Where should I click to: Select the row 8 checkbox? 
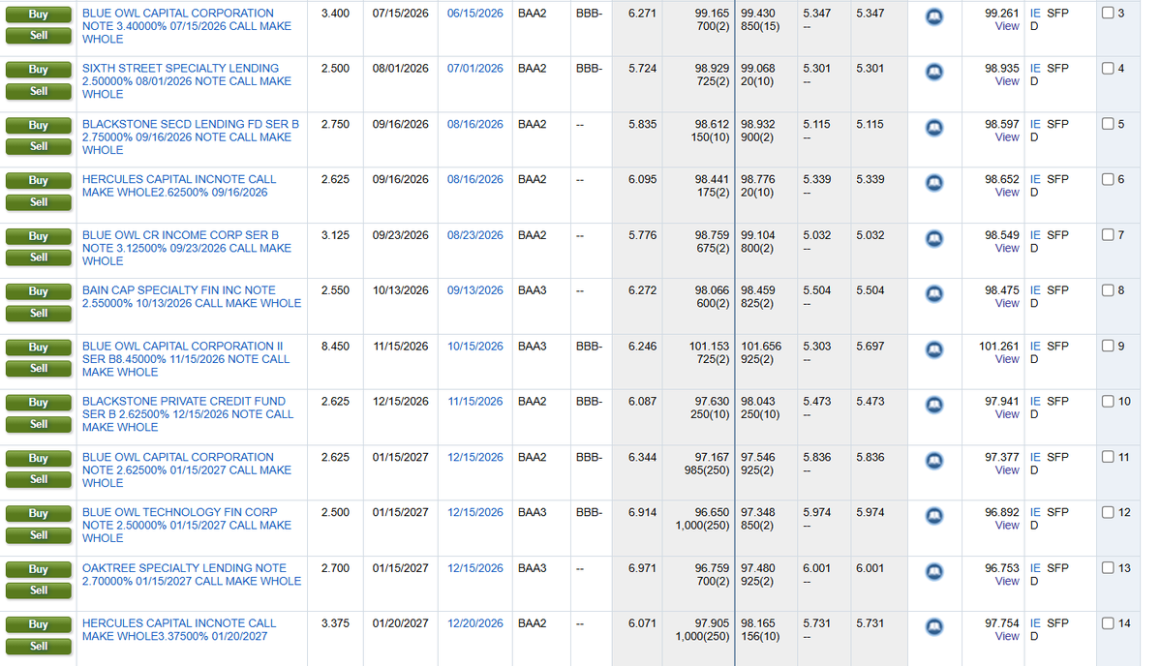[x=1108, y=290]
